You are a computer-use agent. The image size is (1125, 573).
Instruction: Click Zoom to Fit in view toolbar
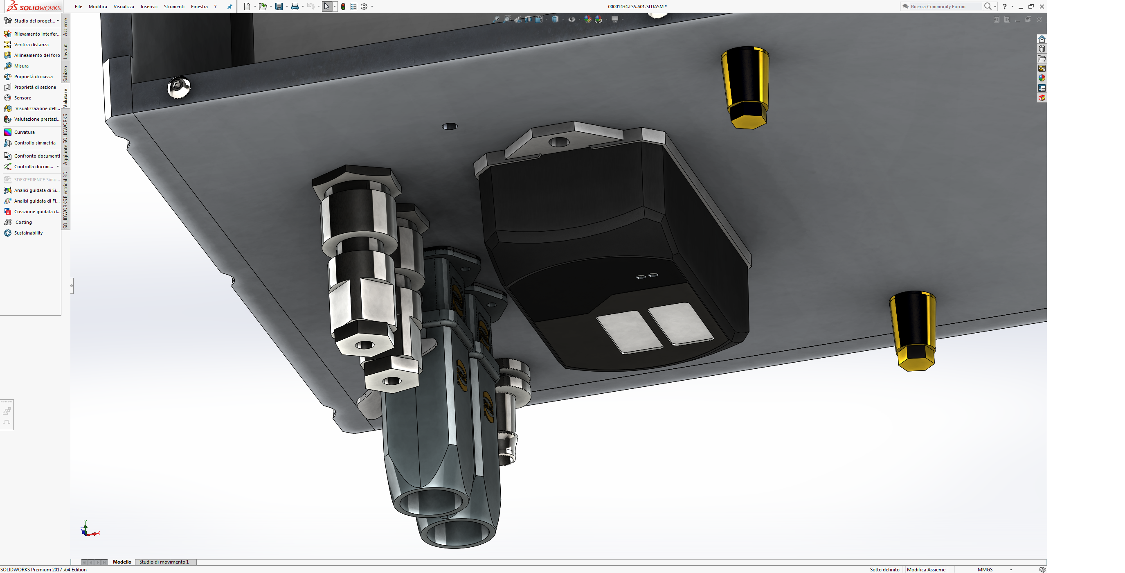click(x=497, y=19)
